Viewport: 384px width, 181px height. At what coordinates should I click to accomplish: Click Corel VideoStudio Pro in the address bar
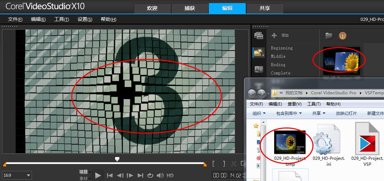pos(334,93)
